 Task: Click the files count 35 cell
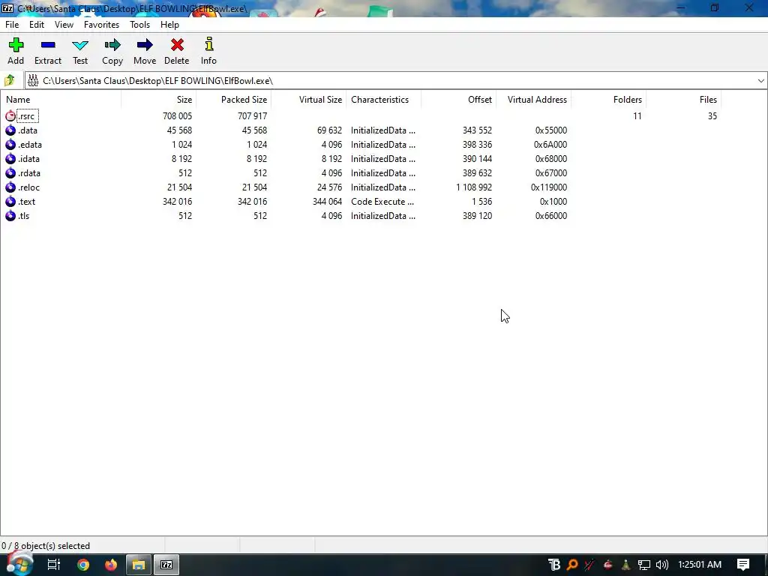point(712,116)
